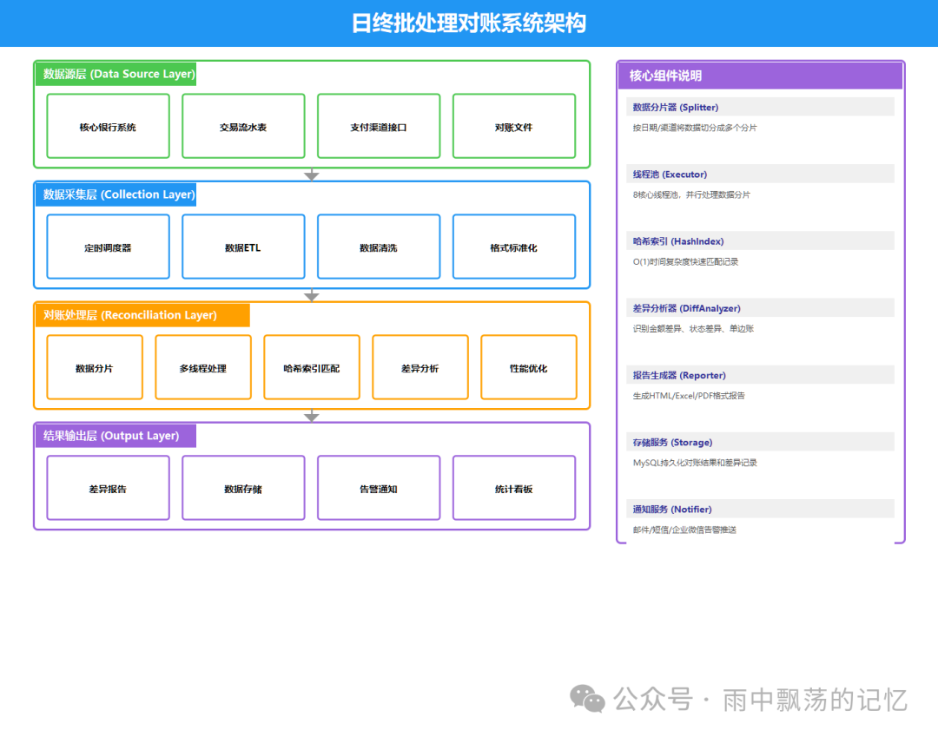Toggle the 格式标准化 step
938x737 pixels.
coord(514,247)
